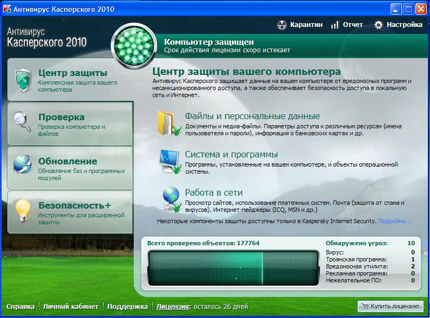
Task: Switch to the Проверка section
Action: (x=70, y=123)
